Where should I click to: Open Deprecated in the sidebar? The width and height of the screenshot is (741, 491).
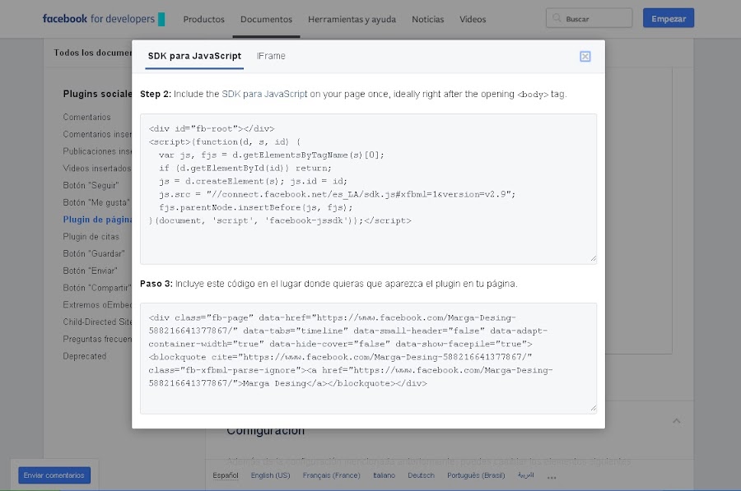pyautogui.click(x=85, y=356)
